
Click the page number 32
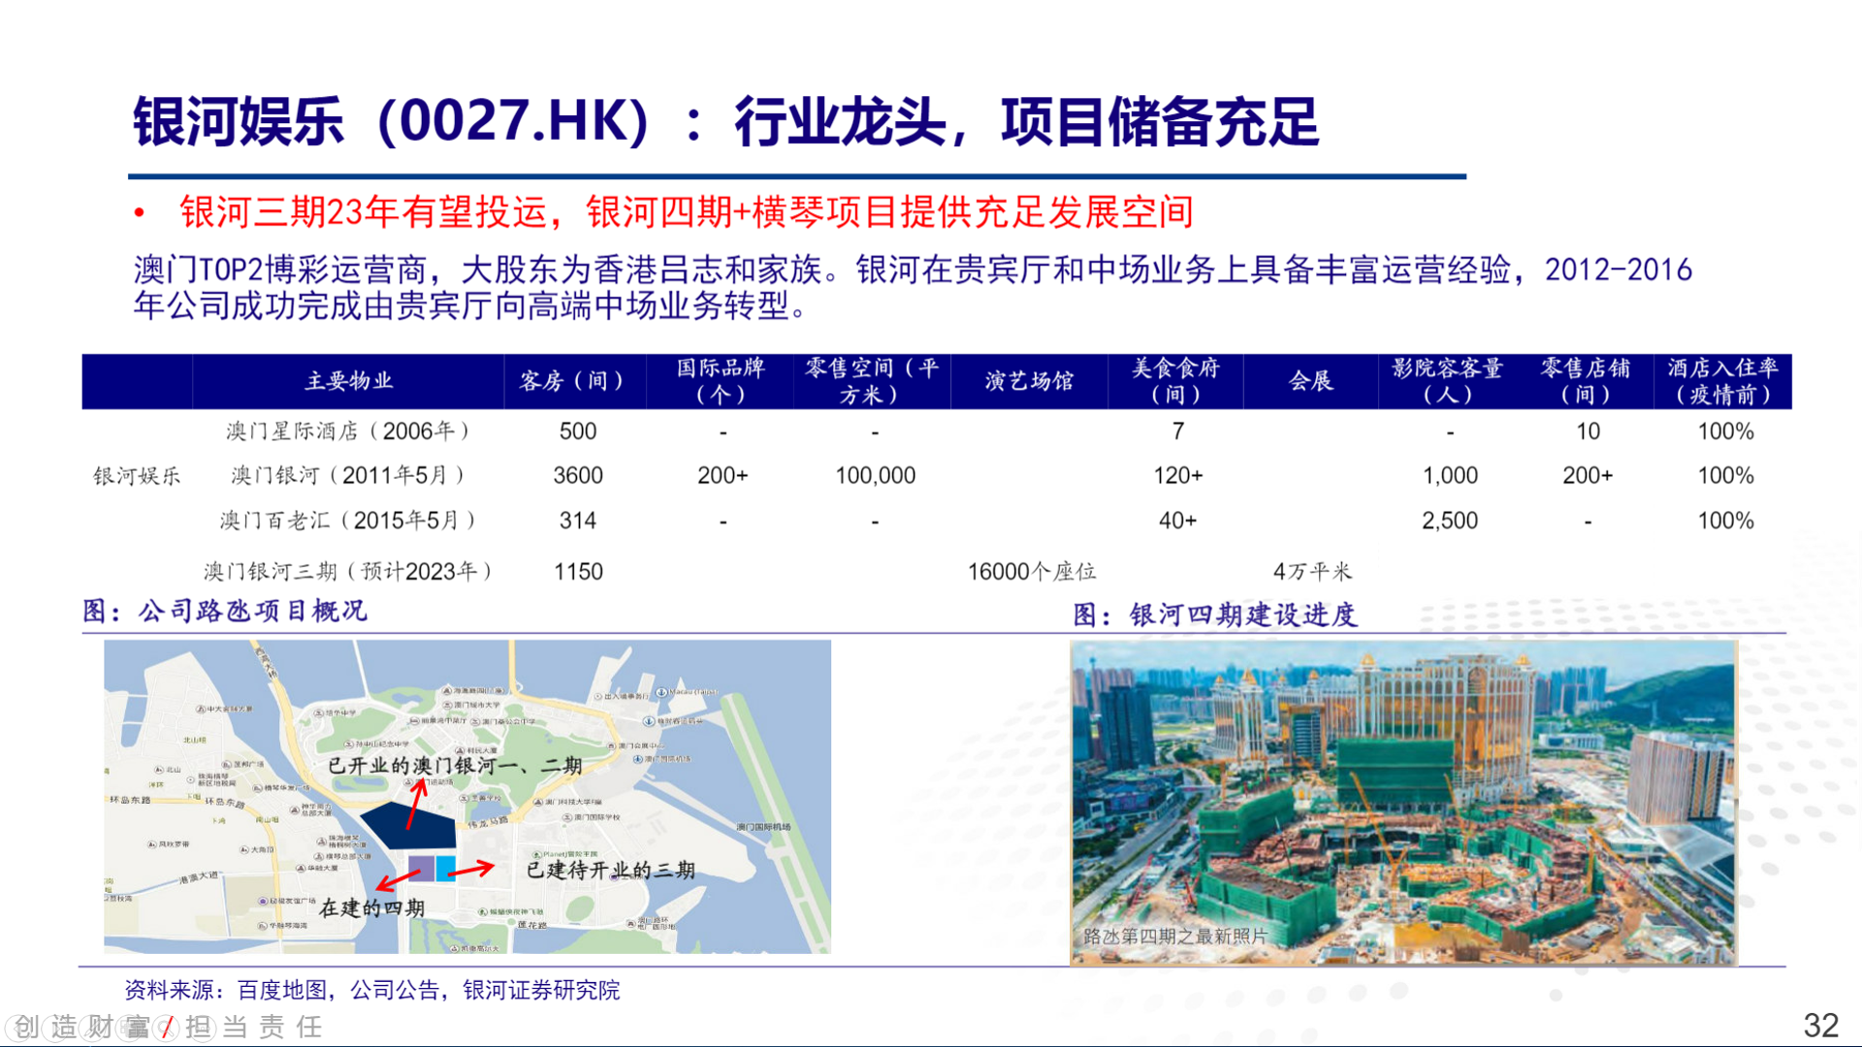1820,1026
